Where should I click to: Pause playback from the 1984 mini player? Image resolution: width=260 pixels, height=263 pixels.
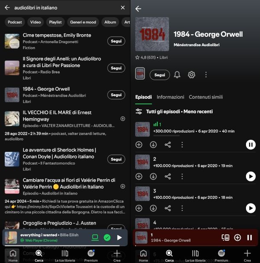coord(249,237)
